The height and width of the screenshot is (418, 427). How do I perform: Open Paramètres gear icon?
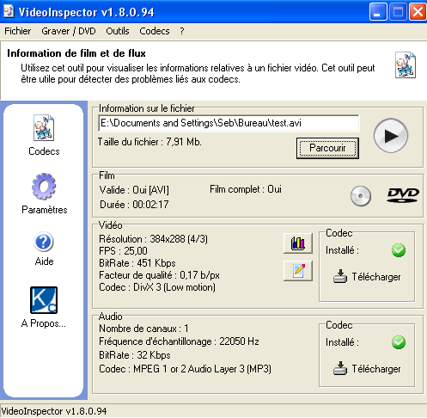(x=44, y=187)
